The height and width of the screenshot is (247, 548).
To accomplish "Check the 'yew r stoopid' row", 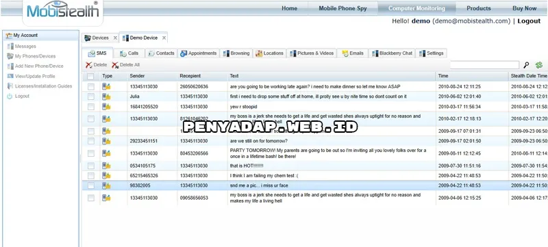I will coord(91,107).
